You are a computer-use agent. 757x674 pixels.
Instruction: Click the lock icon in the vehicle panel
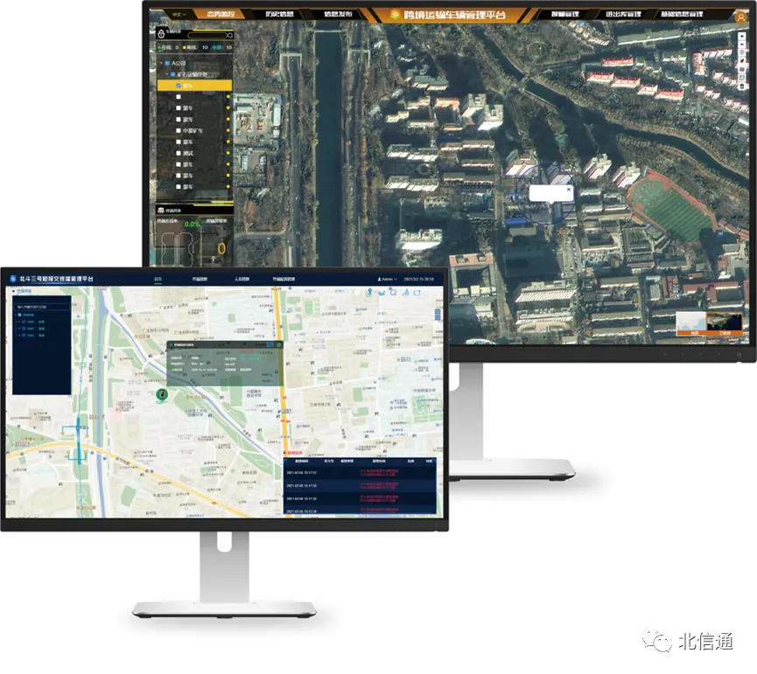click(161, 33)
